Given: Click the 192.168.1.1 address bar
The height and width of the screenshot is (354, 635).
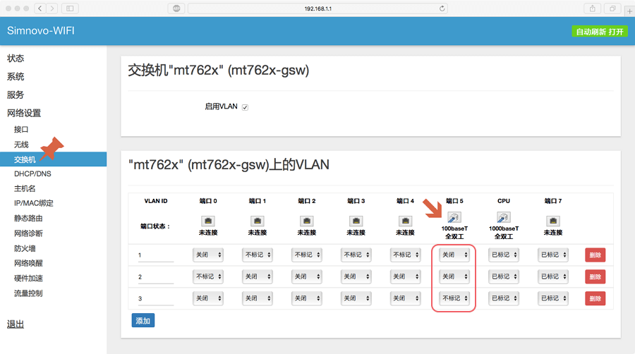Looking at the screenshot, I should coord(317,8).
